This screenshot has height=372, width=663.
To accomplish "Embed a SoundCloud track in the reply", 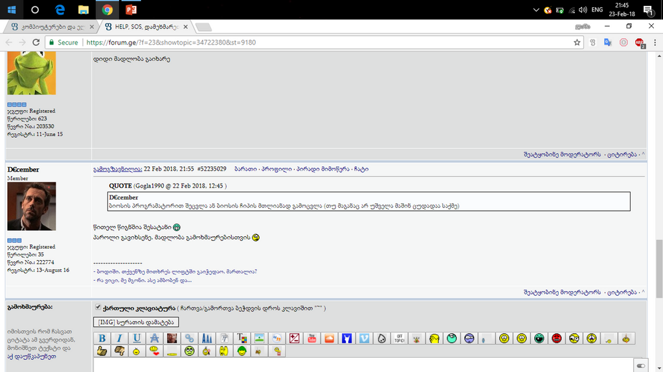I will [x=330, y=338].
